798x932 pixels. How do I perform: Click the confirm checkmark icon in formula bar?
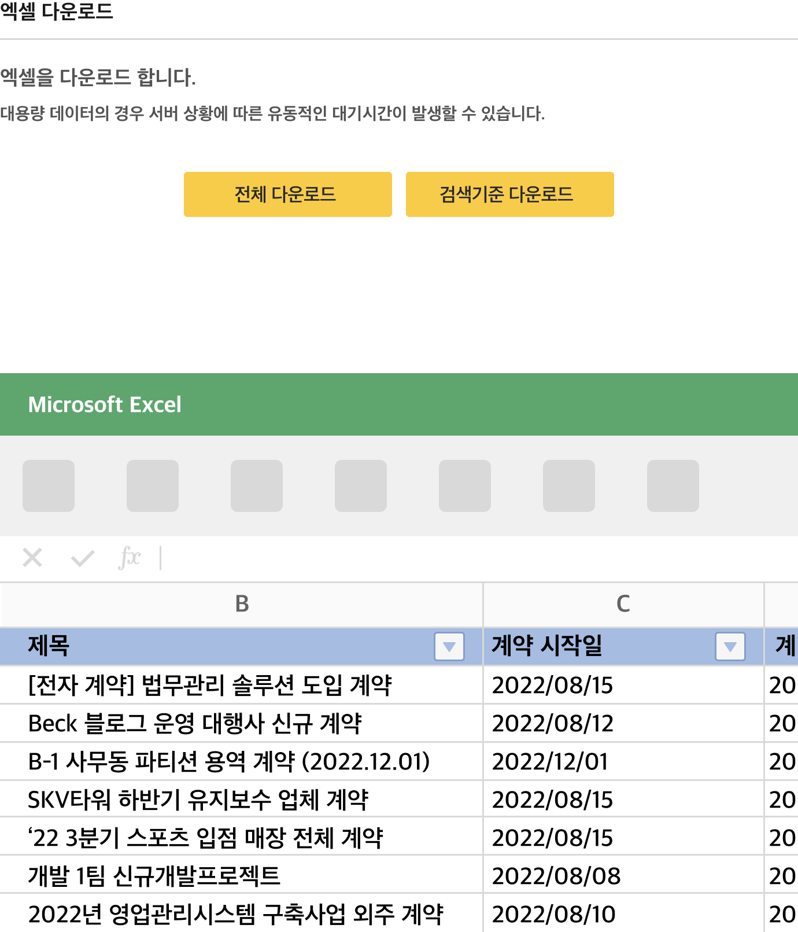(82, 558)
